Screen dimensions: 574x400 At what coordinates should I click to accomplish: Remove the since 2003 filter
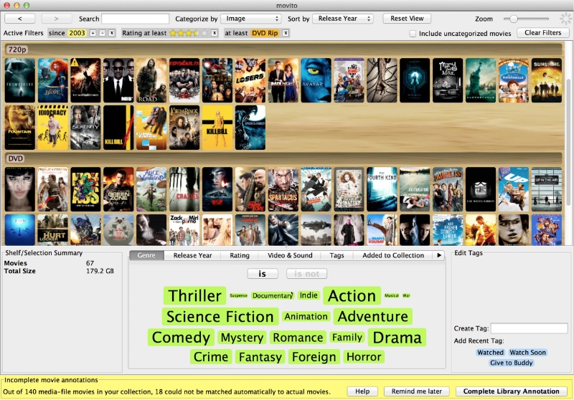[x=112, y=33]
